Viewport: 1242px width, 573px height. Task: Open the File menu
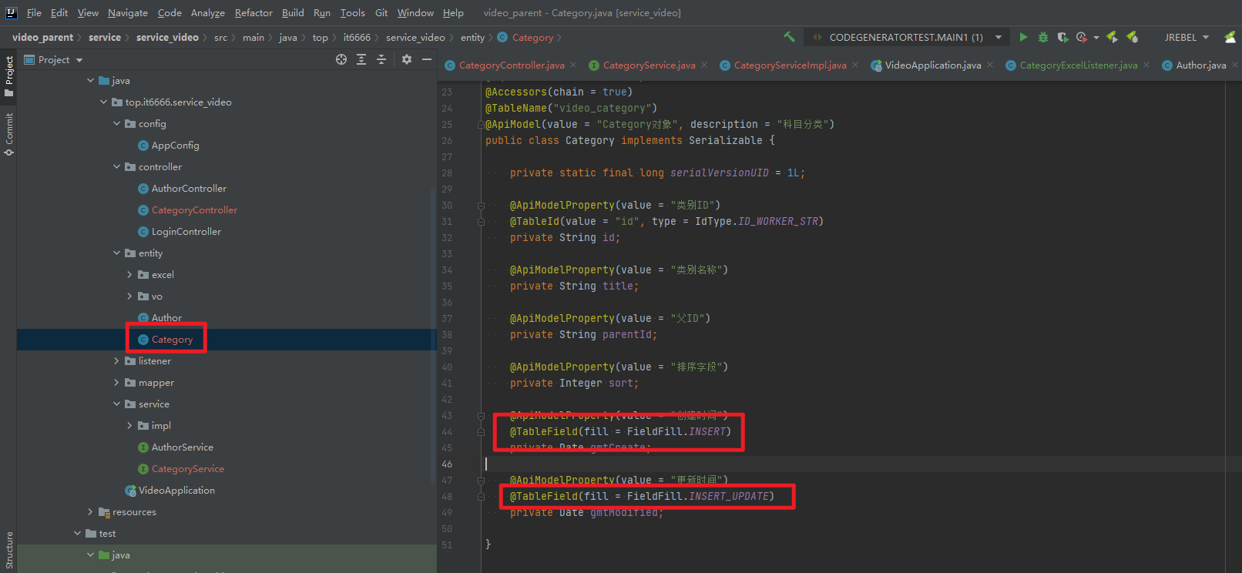click(34, 12)
